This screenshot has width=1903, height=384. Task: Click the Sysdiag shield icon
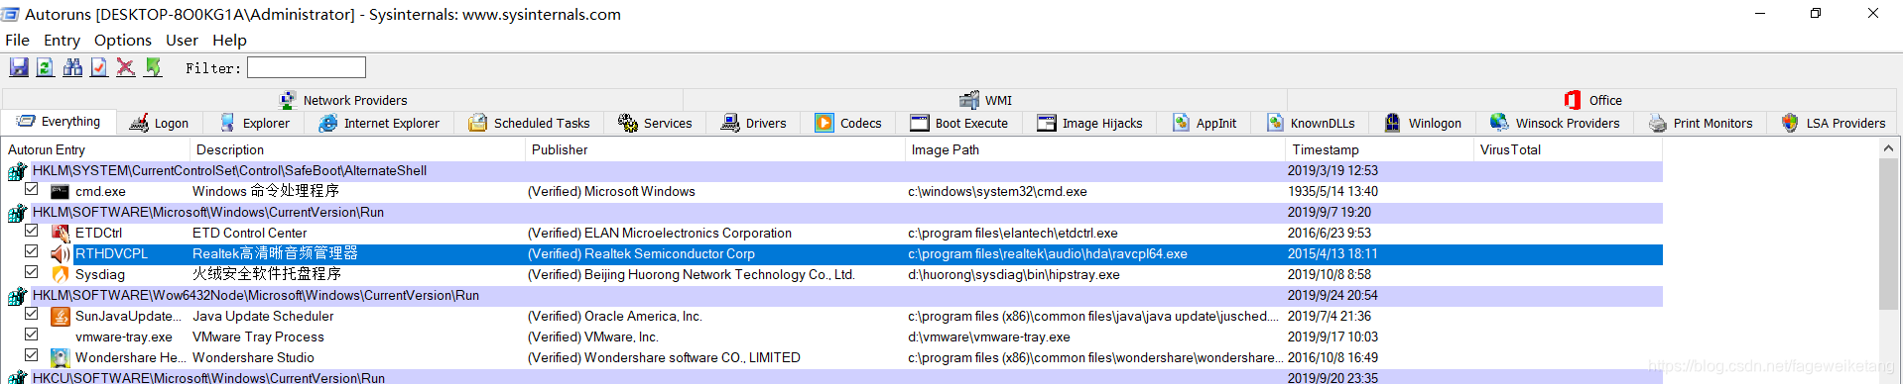tap(61, 275)
